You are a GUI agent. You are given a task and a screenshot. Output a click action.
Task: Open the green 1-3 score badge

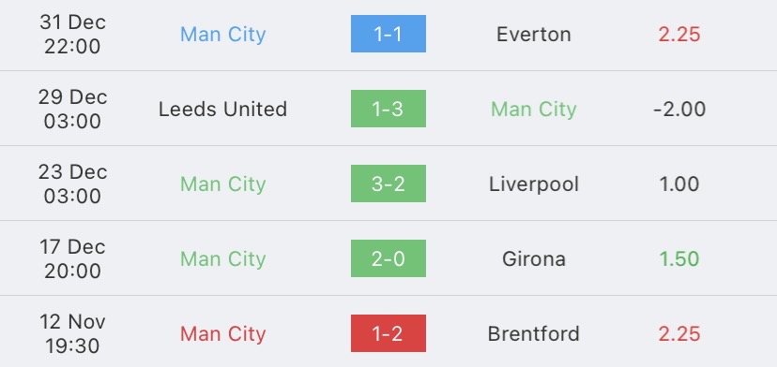(388, 109)
